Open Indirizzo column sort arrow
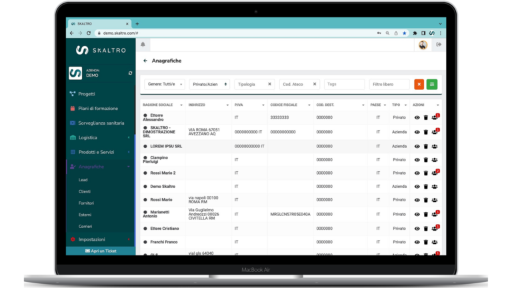This screenshot has height=288, width=512. (x=227, y=105)
